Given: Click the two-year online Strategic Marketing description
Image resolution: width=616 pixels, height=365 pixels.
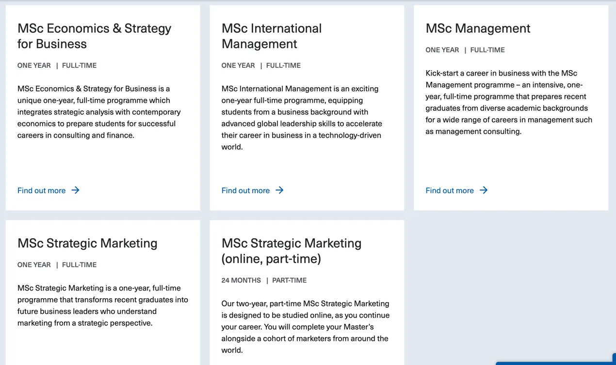Looking at the screenshot, I should (x=305, y=327).
